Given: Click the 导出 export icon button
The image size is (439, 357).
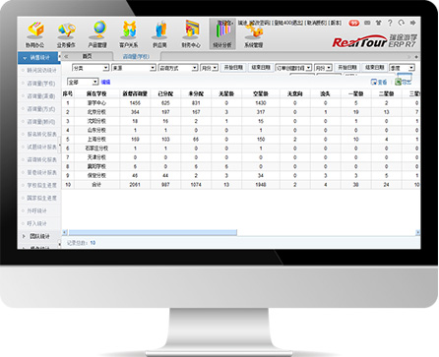Looking at the screenshot, I should coord(403,82).
